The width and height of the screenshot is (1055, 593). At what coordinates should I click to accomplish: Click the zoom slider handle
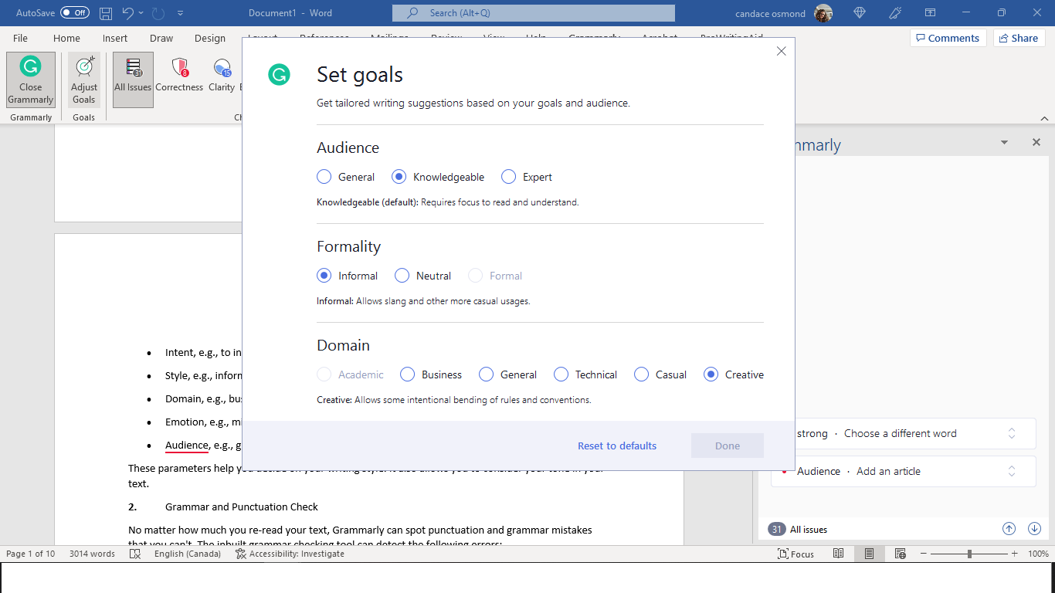point(969,554)
